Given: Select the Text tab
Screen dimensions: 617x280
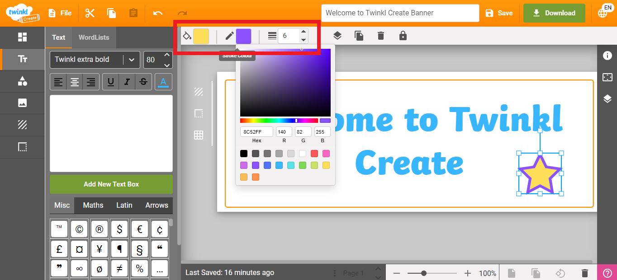Looking at the screenshot, I should pyautogui.click(x=58, y=37).
